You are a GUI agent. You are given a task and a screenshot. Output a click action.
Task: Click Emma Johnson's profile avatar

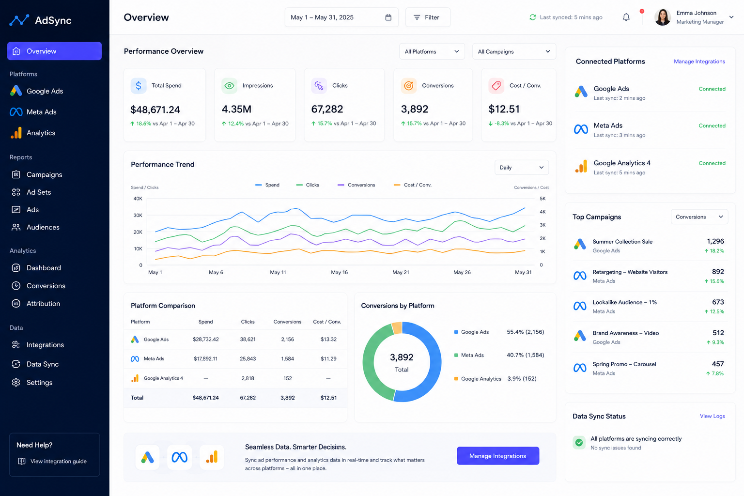coord(663,17)
